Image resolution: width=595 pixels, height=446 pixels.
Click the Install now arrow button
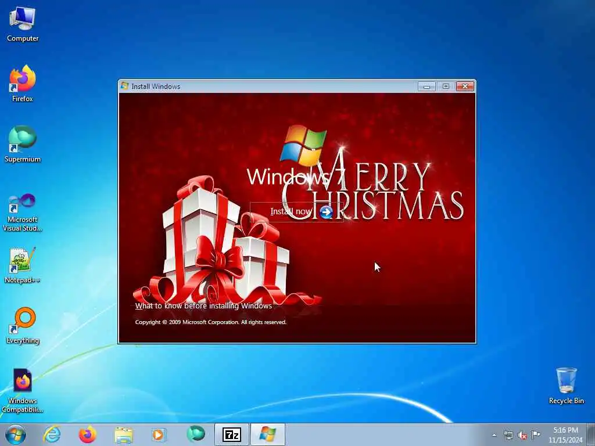coord(326,212)
